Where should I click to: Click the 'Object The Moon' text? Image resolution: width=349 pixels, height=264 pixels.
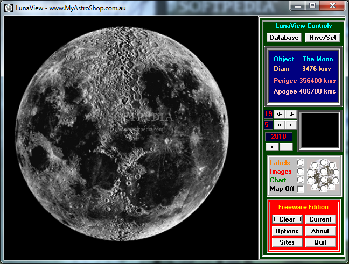303,59
